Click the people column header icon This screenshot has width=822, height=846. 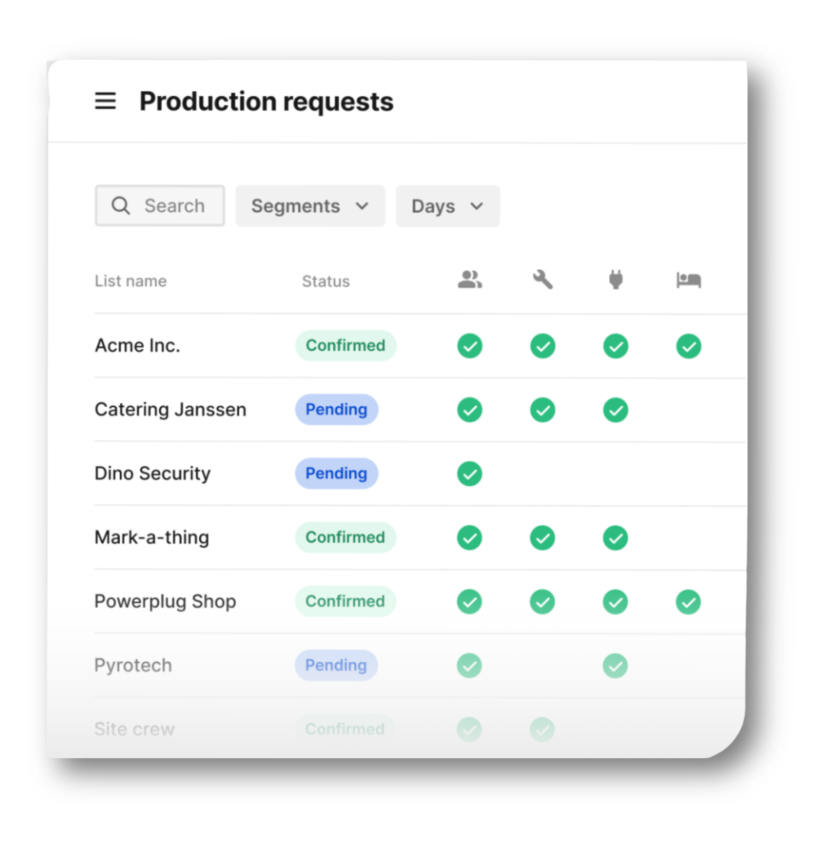470,280
